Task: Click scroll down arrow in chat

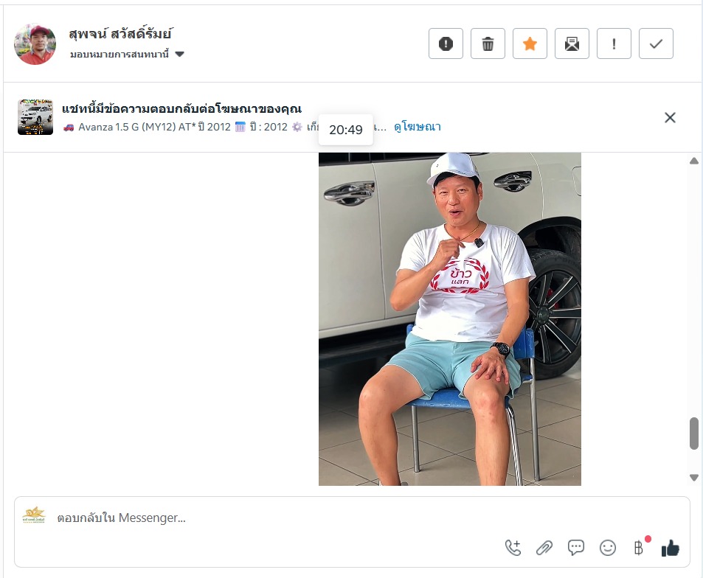Action: click(x=694, y=478)
